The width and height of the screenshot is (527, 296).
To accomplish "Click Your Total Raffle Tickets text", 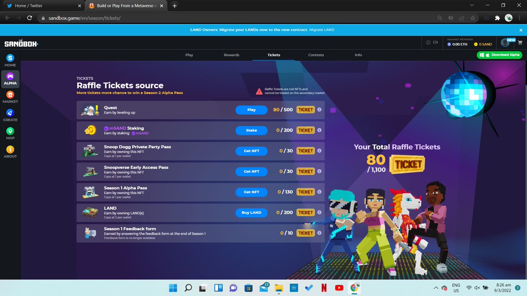I will point(397,147).
